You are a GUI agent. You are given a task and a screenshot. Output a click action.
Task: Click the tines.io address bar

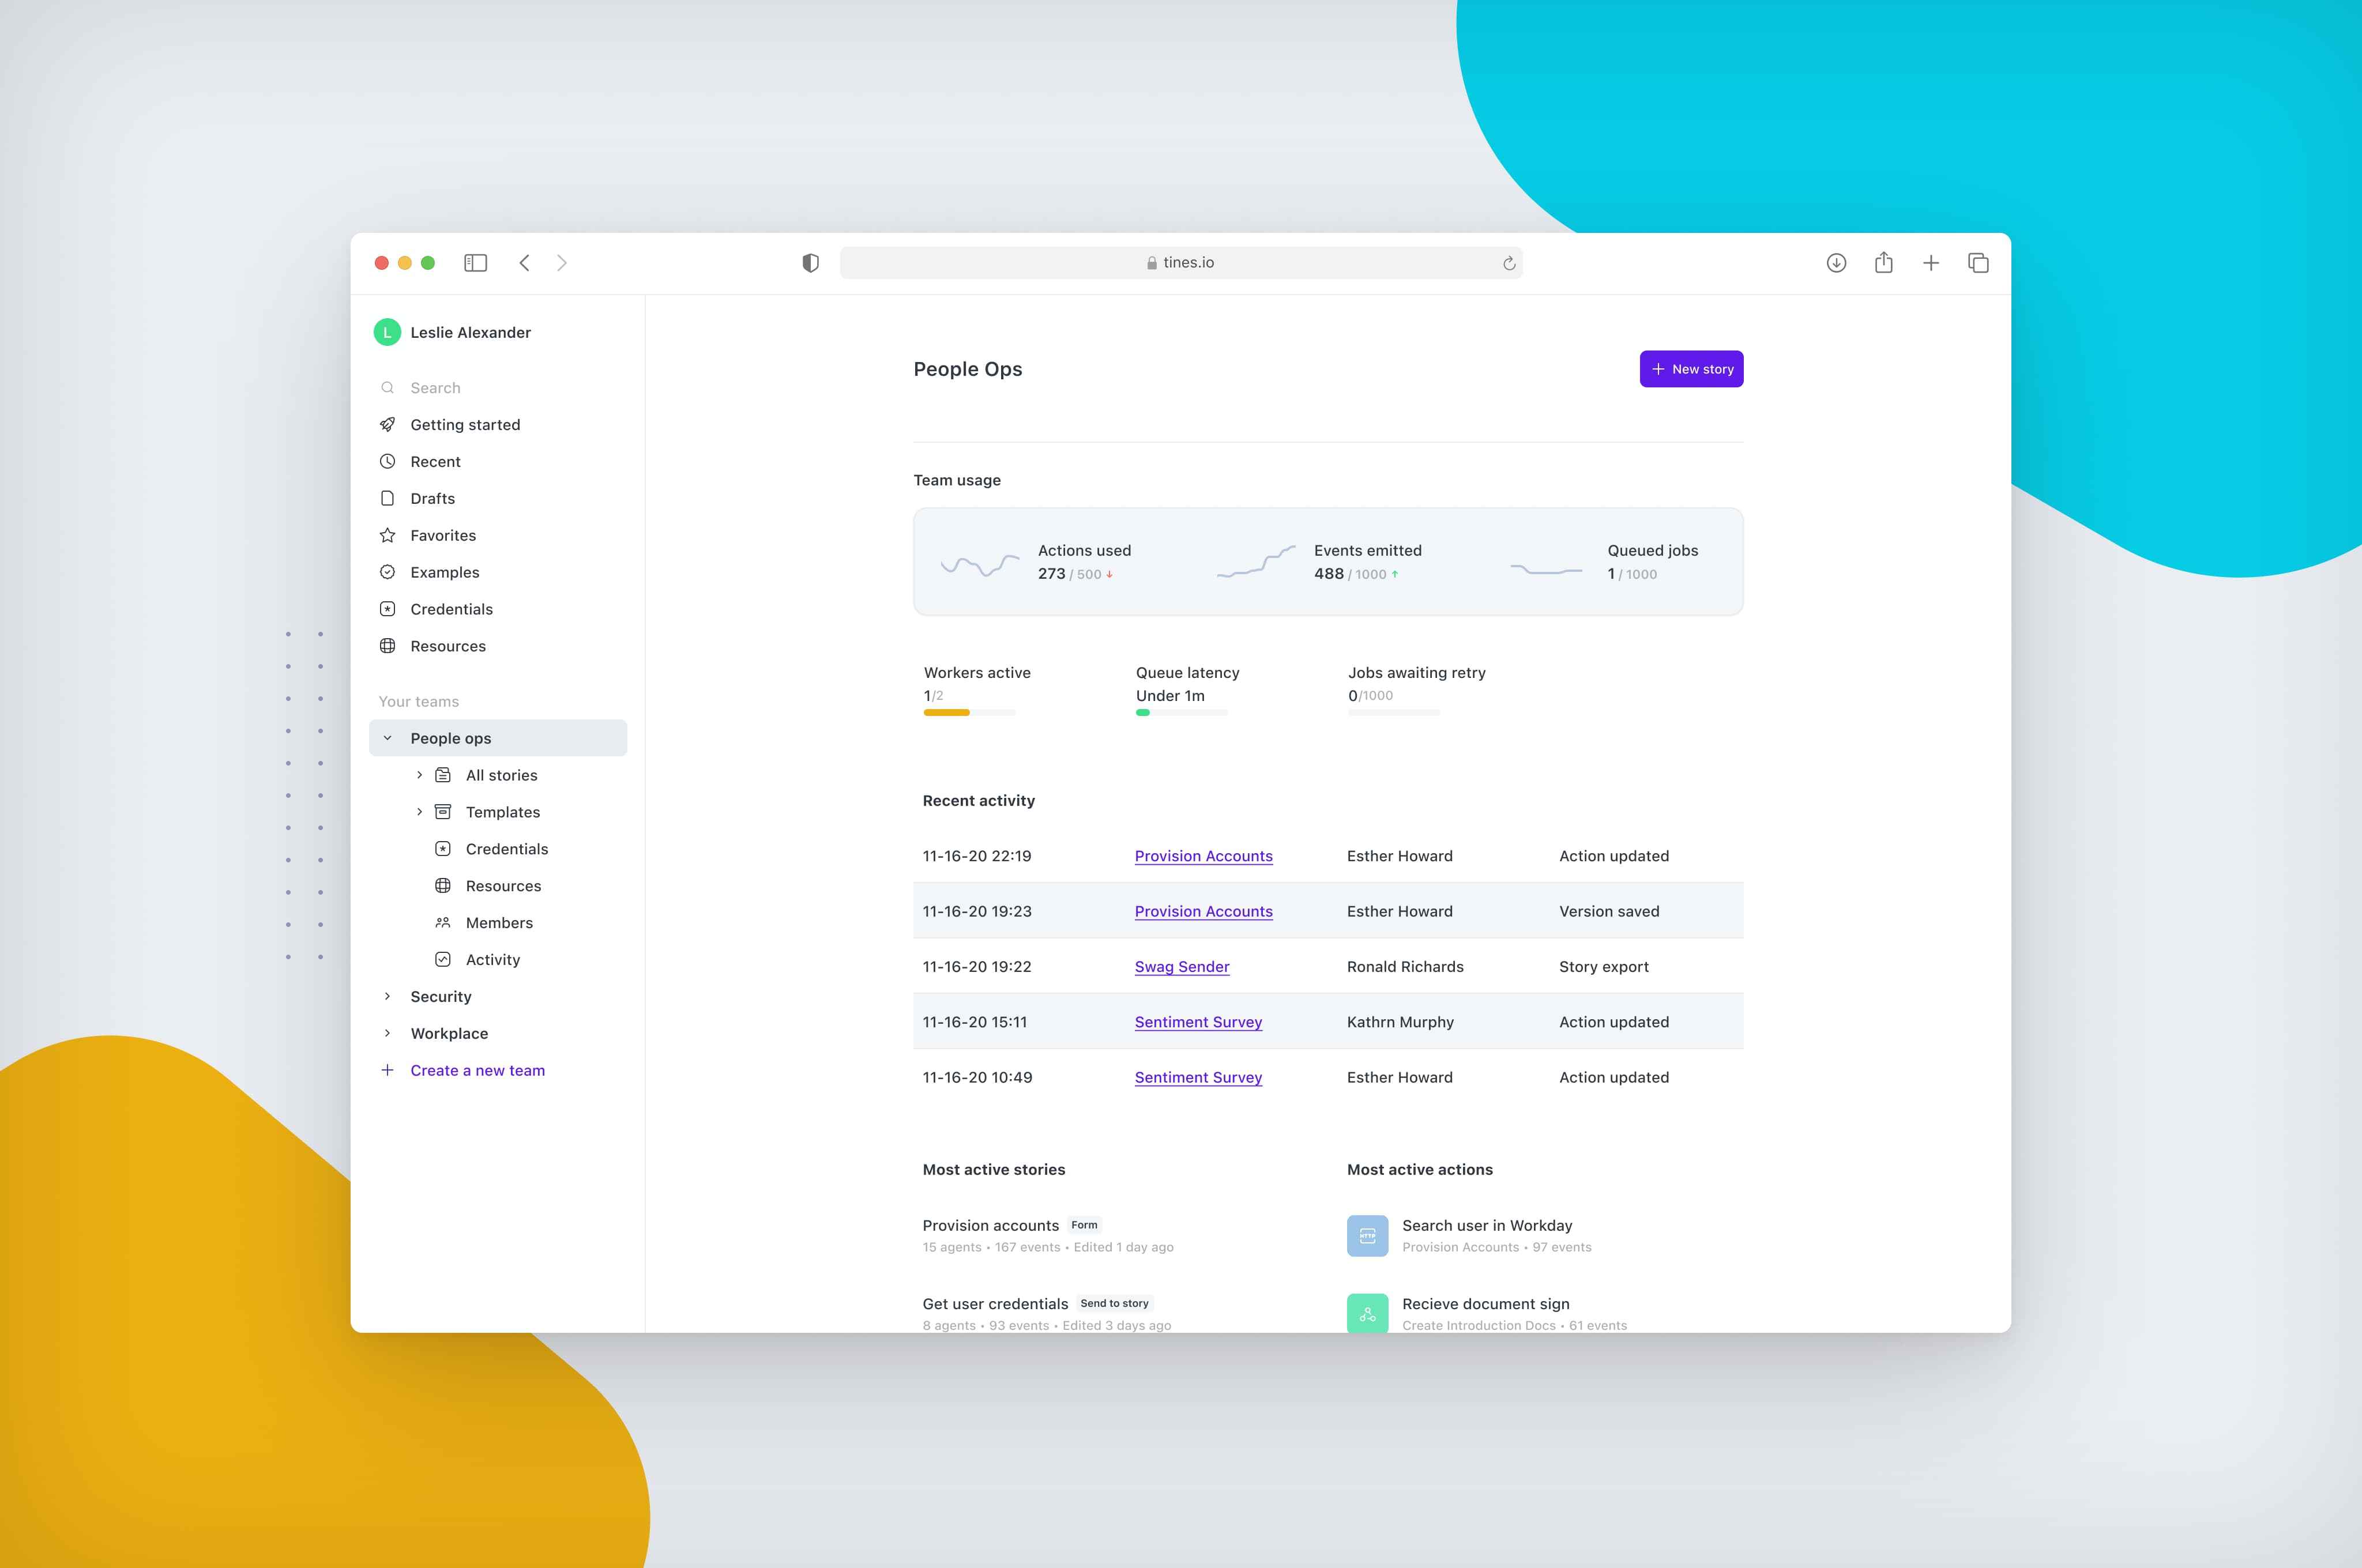pos(1180,263)
